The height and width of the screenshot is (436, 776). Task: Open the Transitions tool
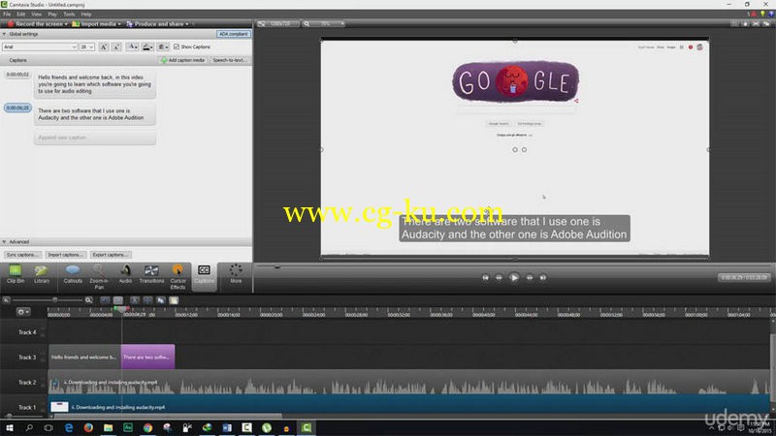tap(151, 274)
